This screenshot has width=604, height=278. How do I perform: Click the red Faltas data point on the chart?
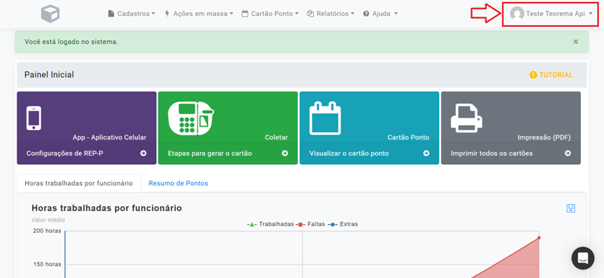click(539, 237)
